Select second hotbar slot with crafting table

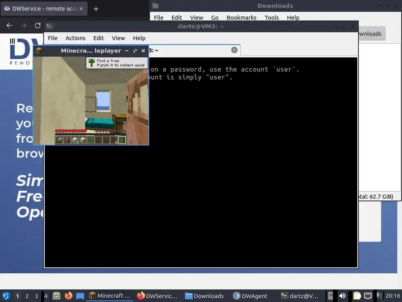click(67, 140)
